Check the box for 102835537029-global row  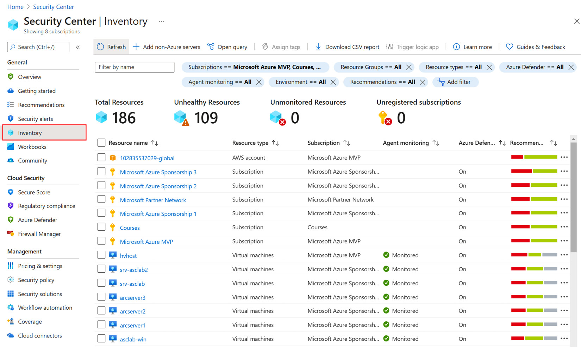pyautogui.click(x=101, y=157)
